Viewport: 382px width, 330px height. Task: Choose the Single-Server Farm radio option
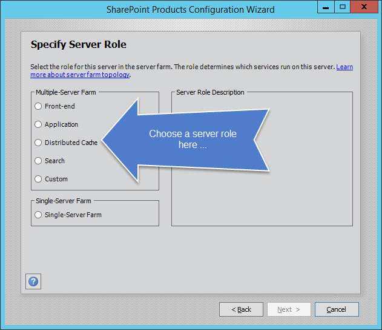pos(39,215)
